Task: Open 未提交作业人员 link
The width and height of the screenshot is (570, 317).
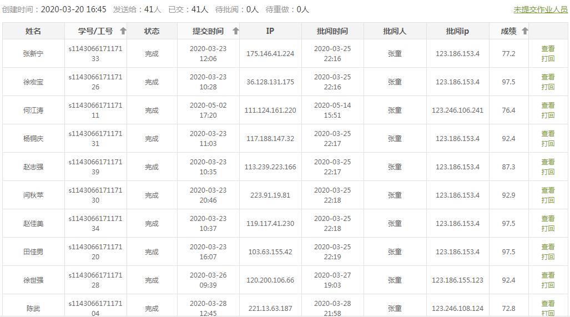Action: (541, 10)
